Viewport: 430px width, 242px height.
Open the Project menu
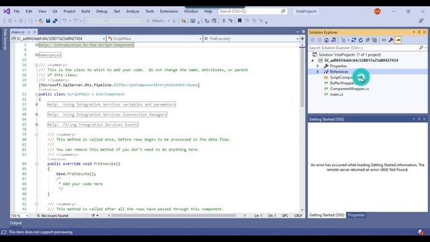tap(69, 11)
